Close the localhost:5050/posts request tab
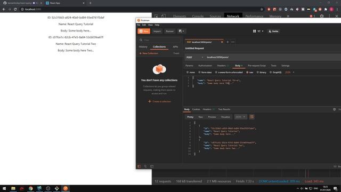 pos(222,42)
